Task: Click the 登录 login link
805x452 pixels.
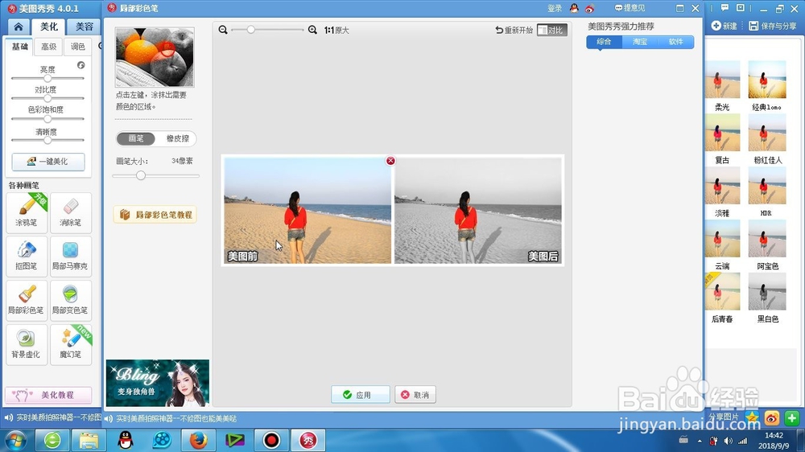Action: click(x=555, y=8)
